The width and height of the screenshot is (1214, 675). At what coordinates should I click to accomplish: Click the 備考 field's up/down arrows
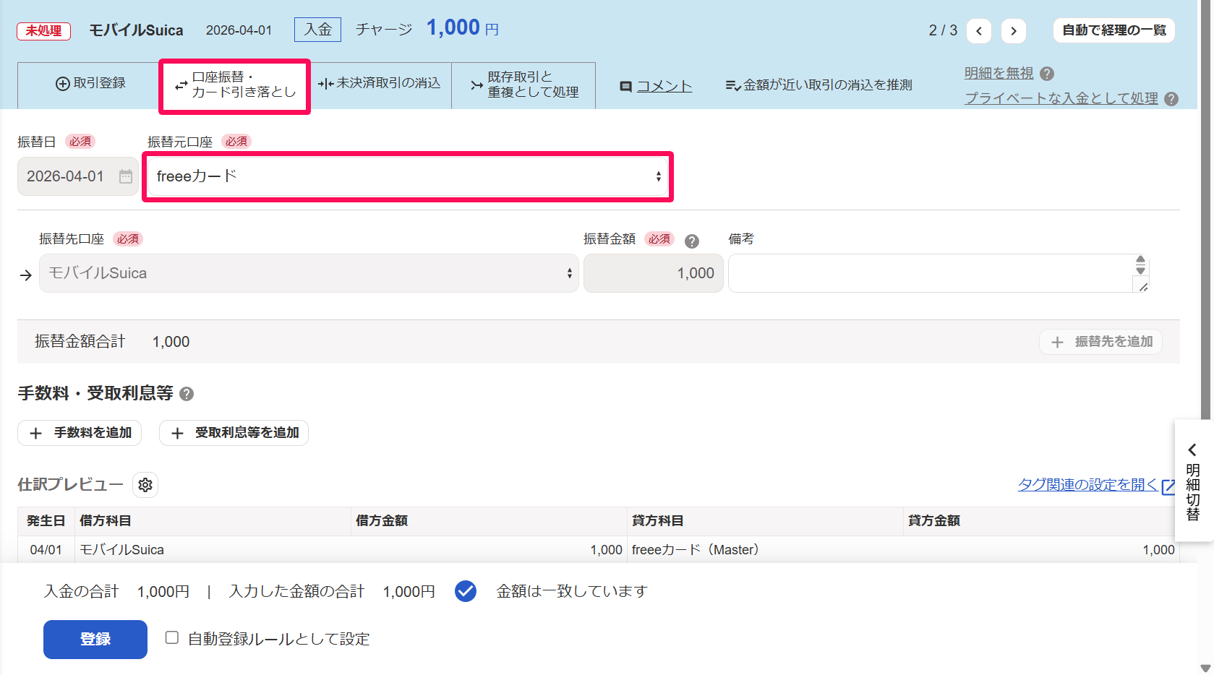pos(1140,265)
